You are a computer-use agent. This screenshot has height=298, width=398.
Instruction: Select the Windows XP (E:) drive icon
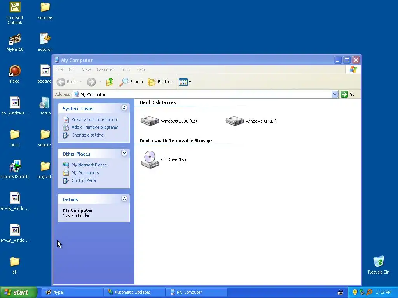pyautogui.click(x=234, y=121)
